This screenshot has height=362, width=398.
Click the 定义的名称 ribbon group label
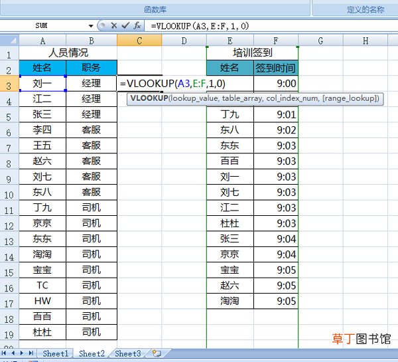click(x=365, y=9)
